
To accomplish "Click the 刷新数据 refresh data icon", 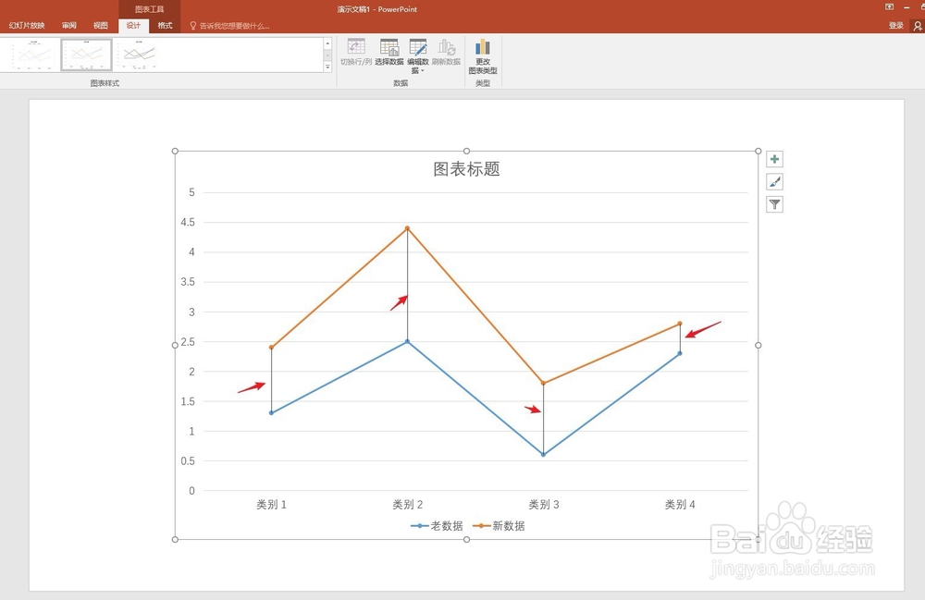I will 448,53.
